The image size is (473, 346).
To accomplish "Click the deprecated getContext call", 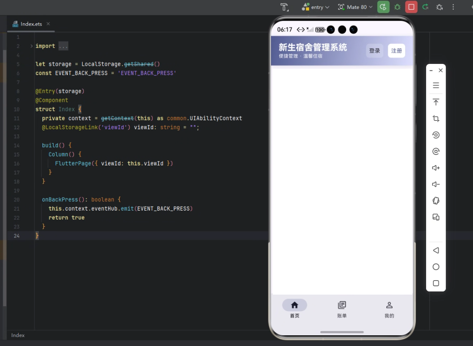I will [117, 118].
